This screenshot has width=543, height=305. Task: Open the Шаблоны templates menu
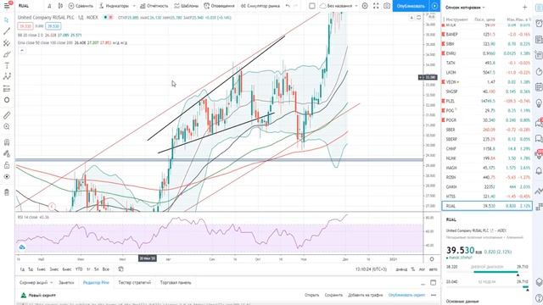coord(187,6)
